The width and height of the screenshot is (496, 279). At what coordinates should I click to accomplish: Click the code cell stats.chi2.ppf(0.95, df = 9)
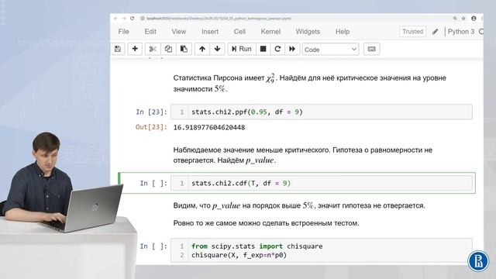coord(322,112)
